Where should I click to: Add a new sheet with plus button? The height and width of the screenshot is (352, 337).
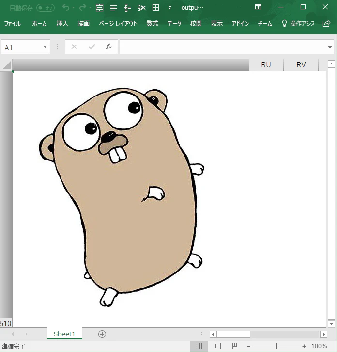coord(102,334)
